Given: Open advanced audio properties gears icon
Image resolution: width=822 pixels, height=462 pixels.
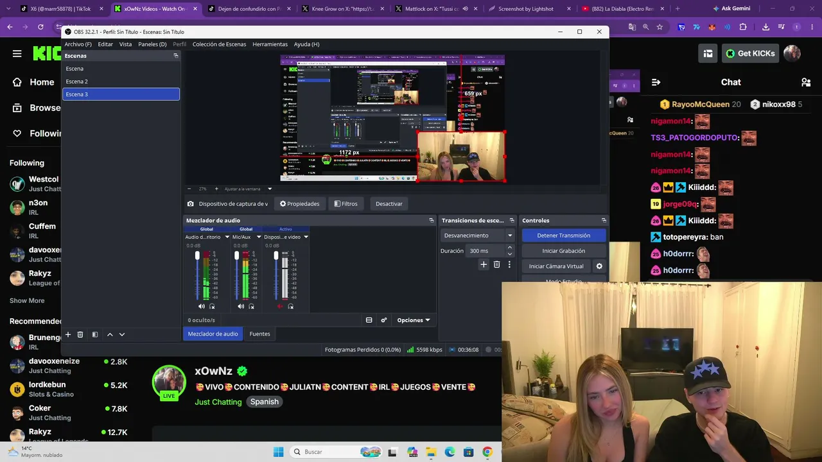Looking at the screenshot, I should point(384,320).
